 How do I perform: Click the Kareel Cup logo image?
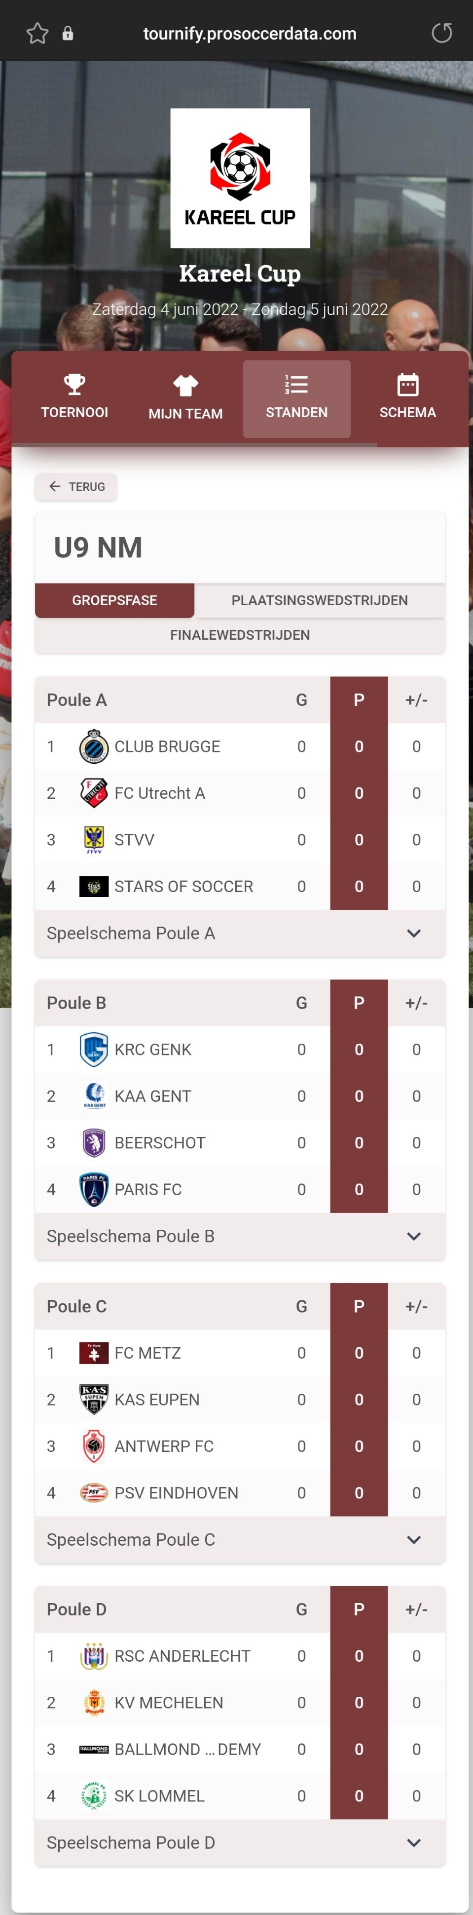(x=240, y=178)
